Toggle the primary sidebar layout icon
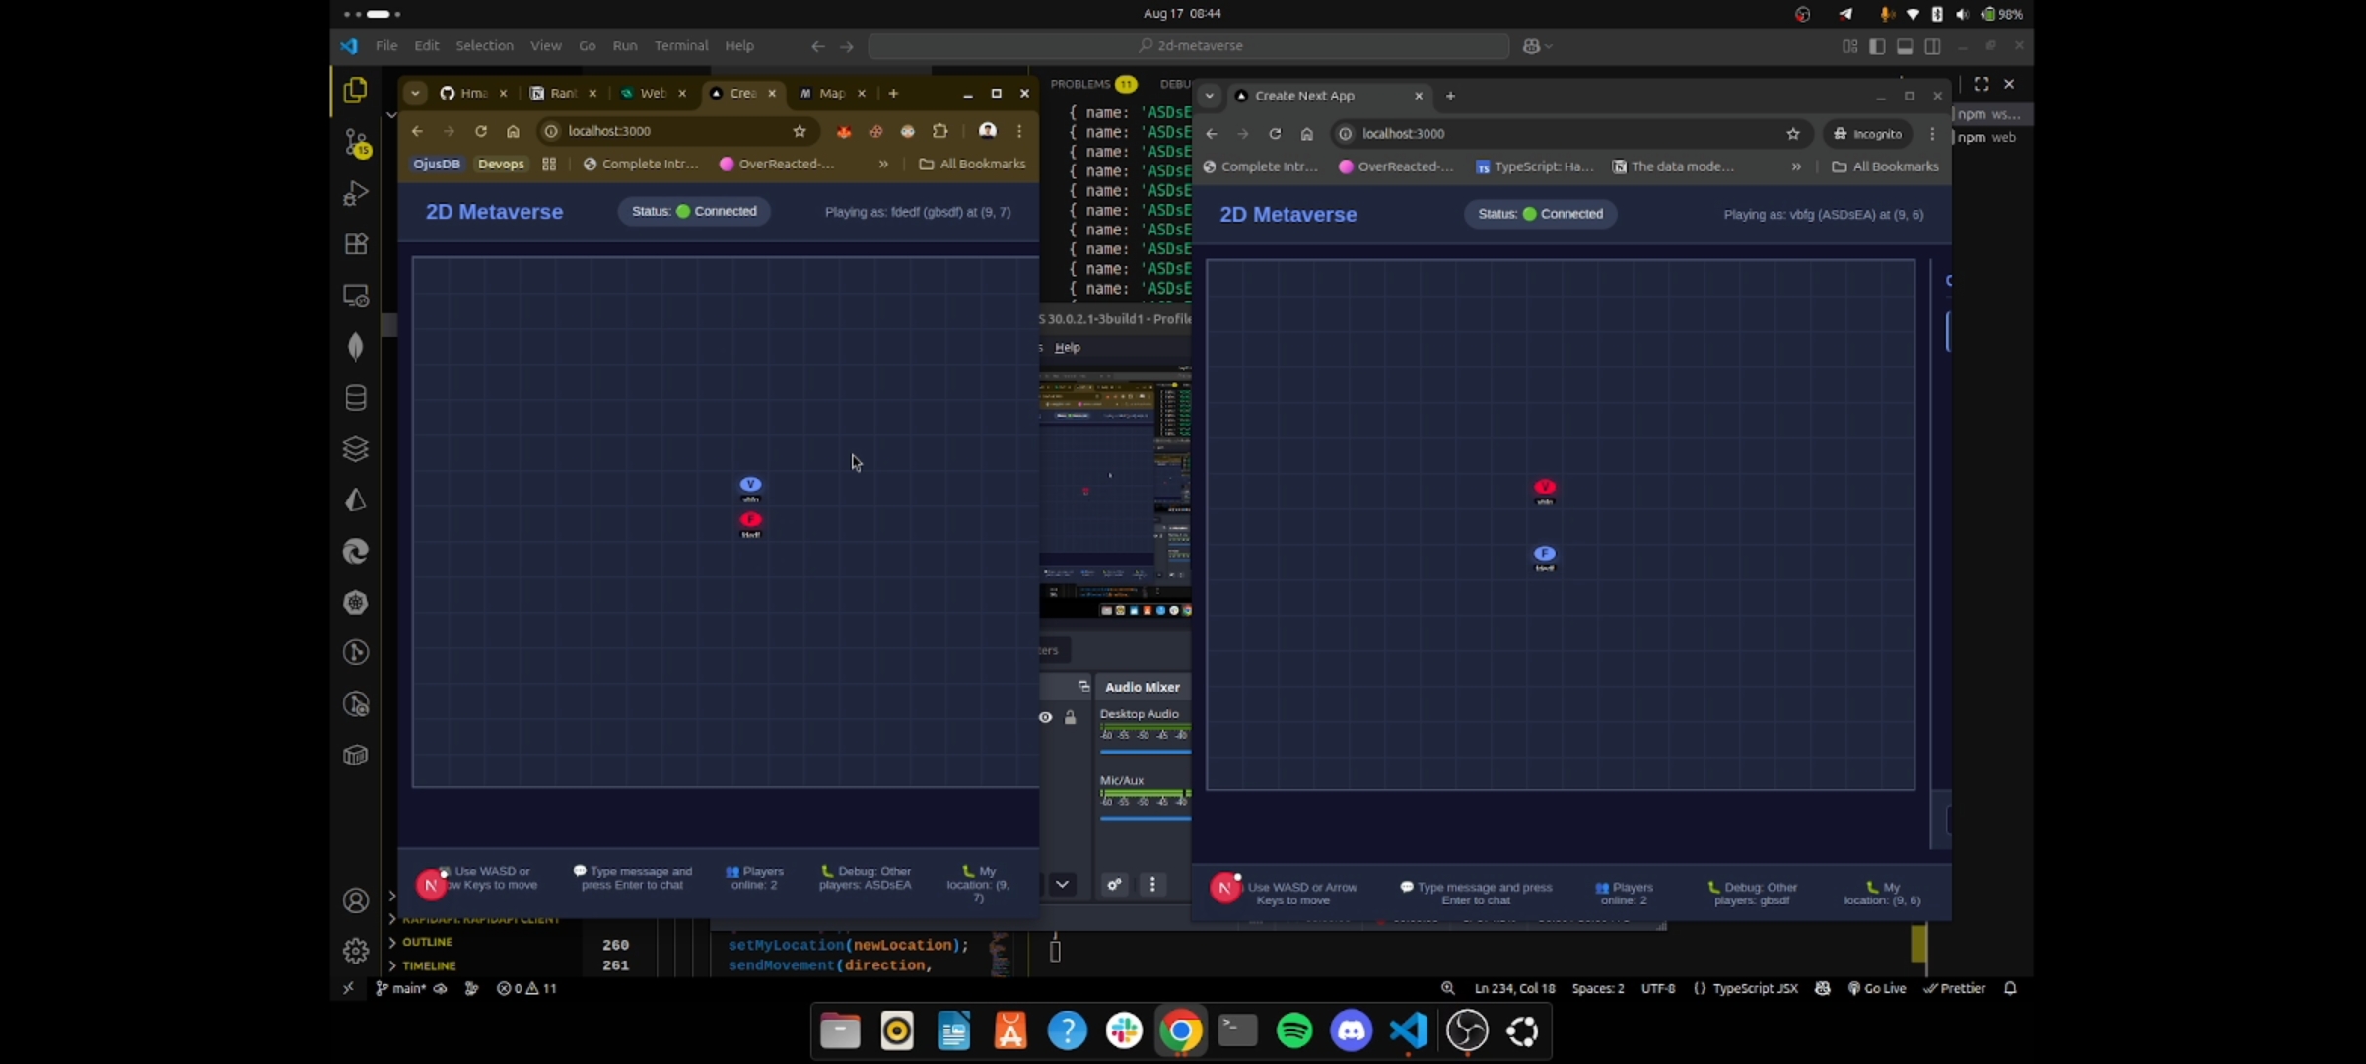Screen dimensions: 2366x1064 point(1877,46)
